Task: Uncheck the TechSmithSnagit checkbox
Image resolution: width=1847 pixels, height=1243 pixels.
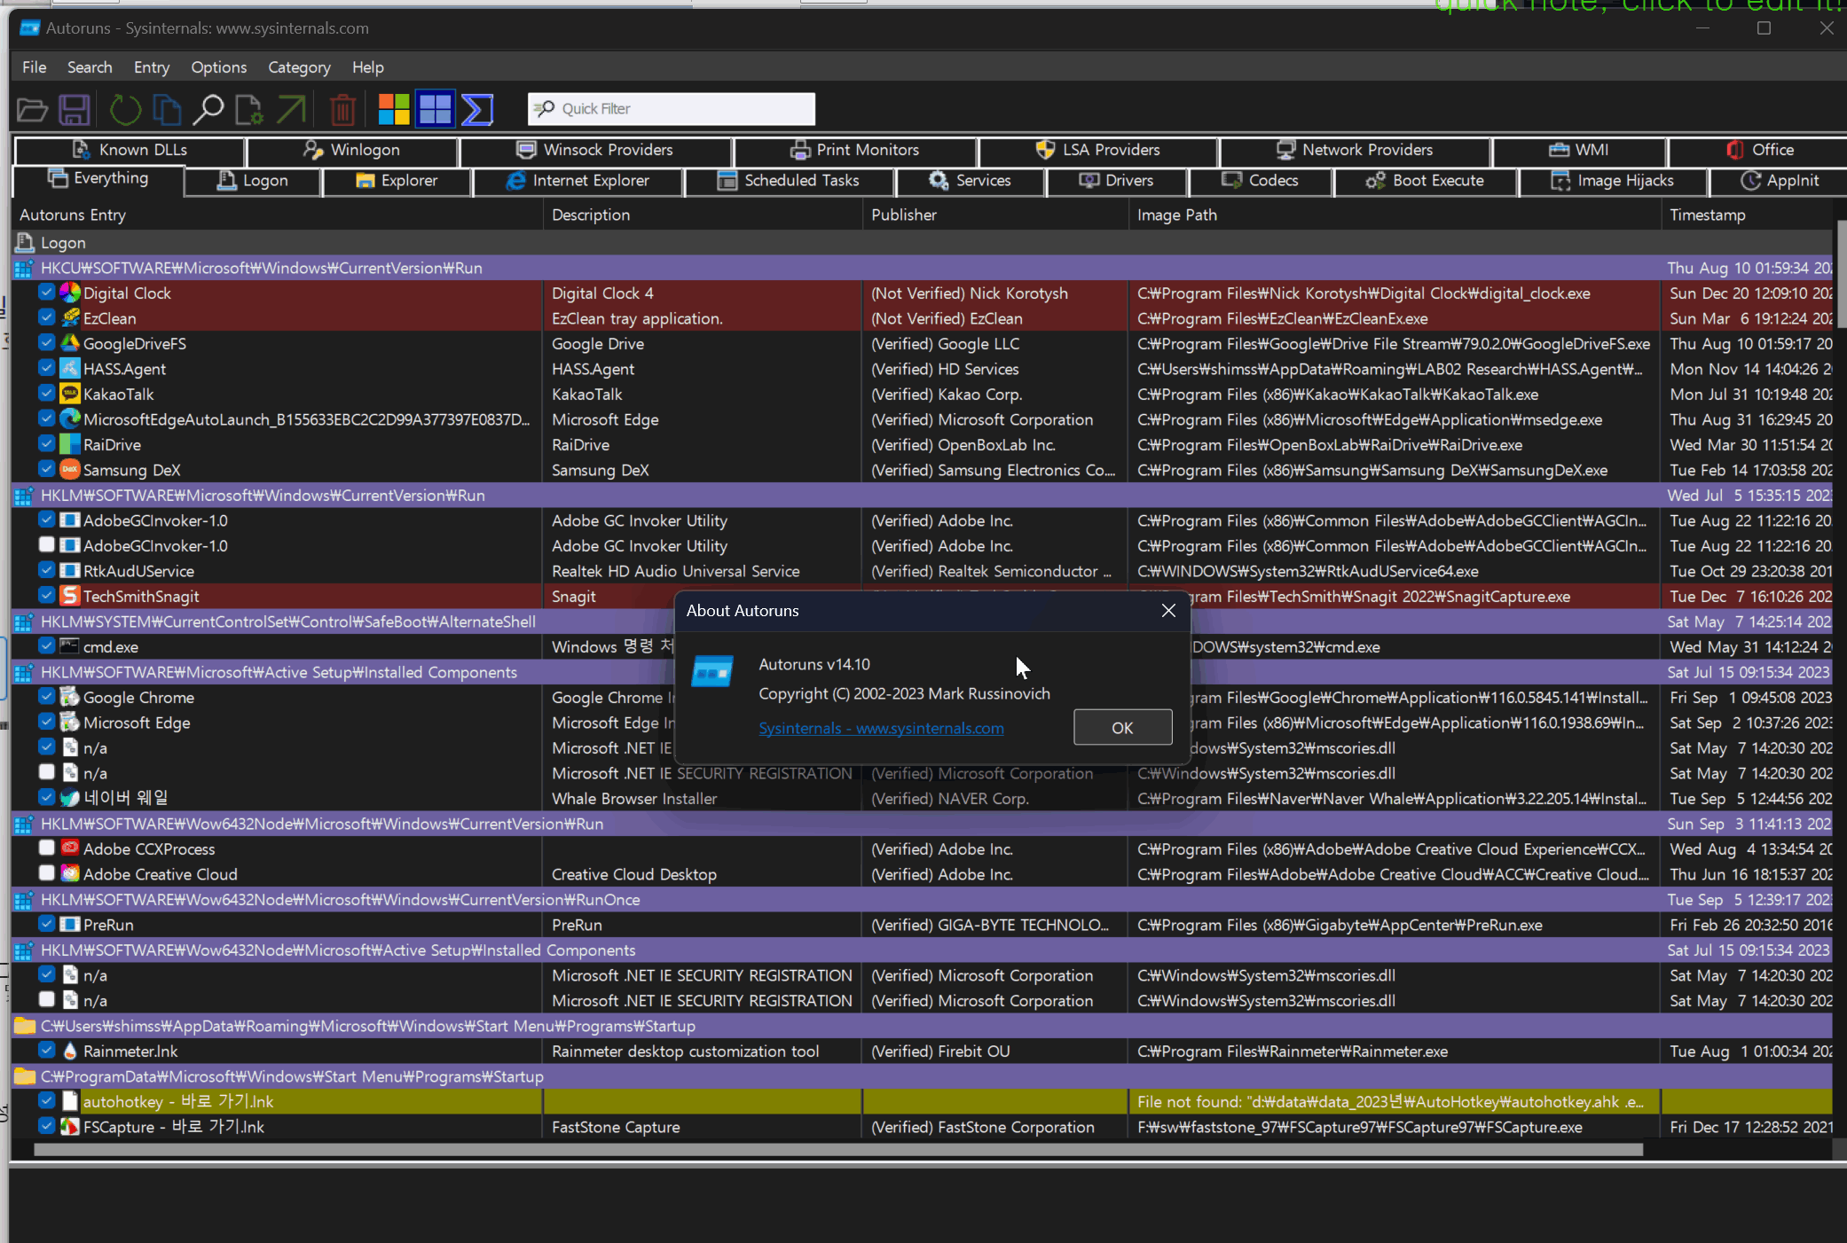Action: click(x=47, y=595)
